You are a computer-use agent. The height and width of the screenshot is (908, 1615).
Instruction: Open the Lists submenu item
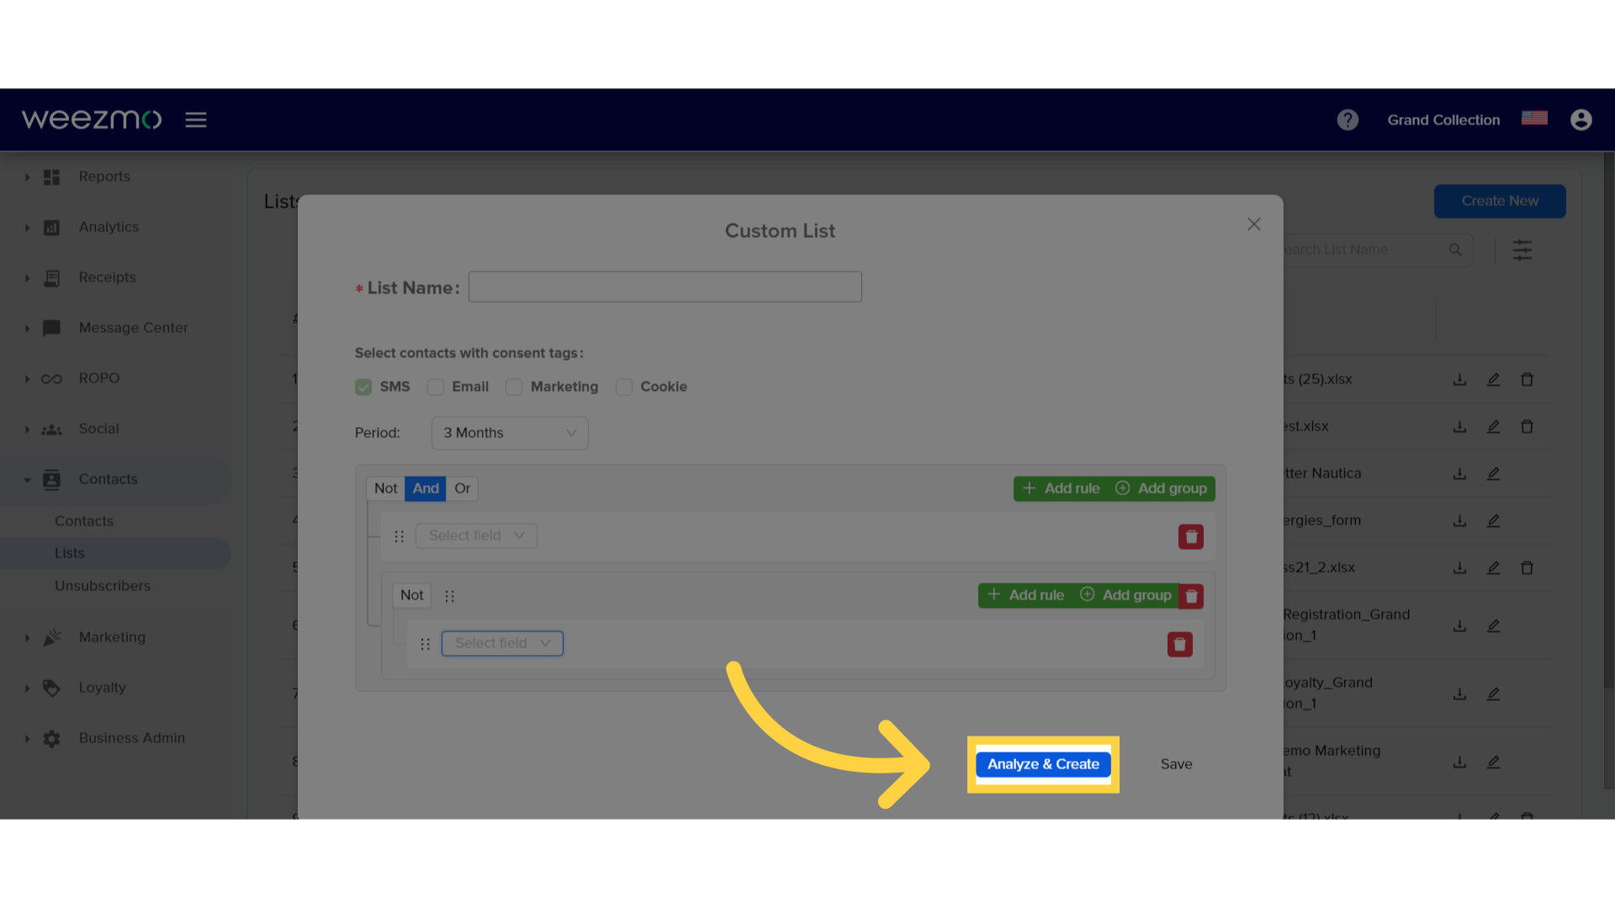(x=115, y=553)
